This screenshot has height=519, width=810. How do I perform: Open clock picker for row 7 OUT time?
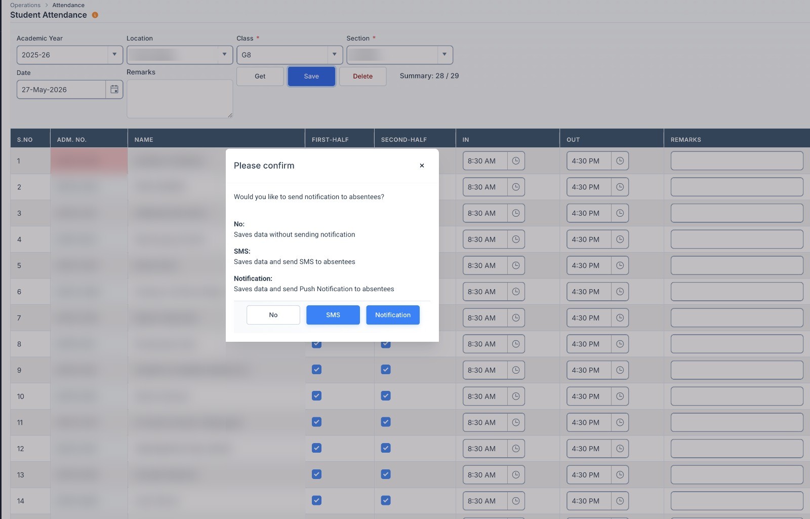click(620, 318)
